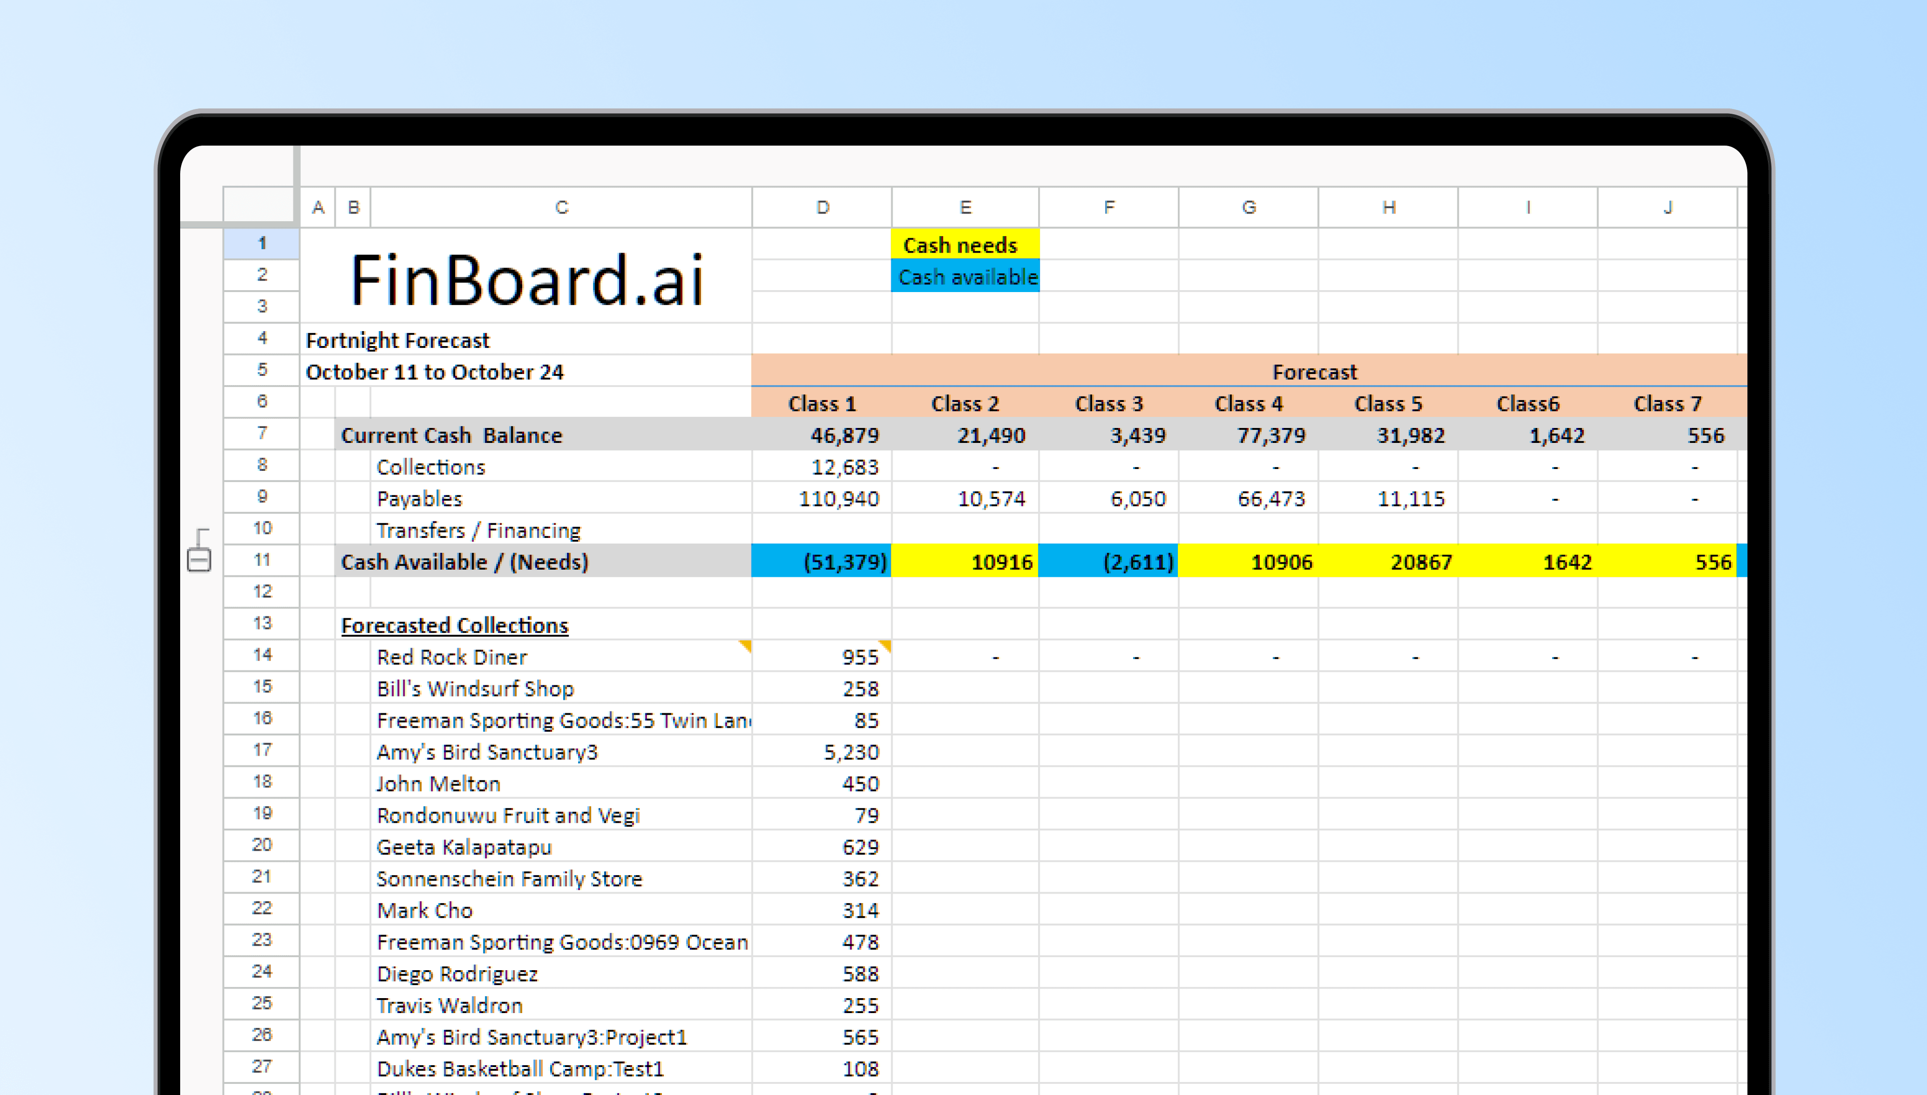Select the 110,940 payables cell
Viewport: 1927px width, 1095px height.
[x=821, y=498]
